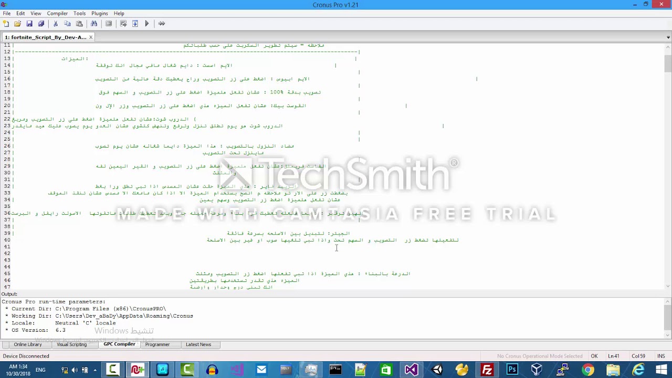Copy selection using the copy toolbar icon
The height and width of the screenshot is (378, 672).
click(67, 24)
